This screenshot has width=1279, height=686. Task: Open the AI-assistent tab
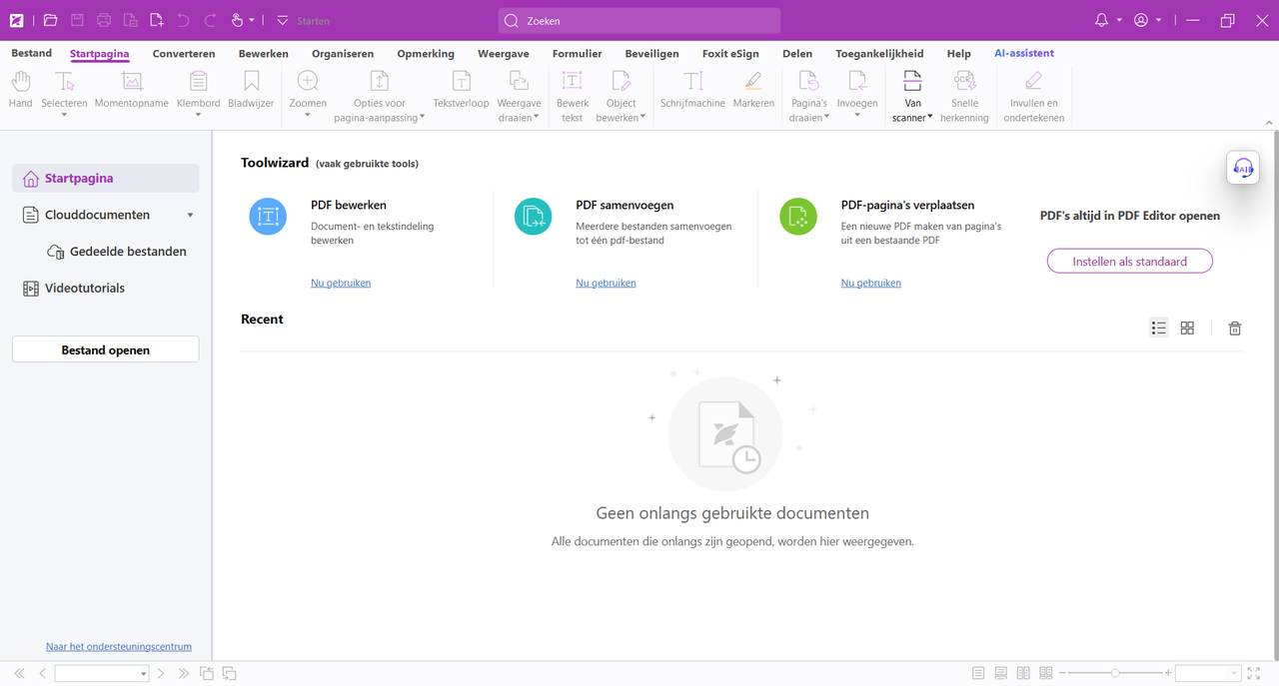pos(1024,53)
